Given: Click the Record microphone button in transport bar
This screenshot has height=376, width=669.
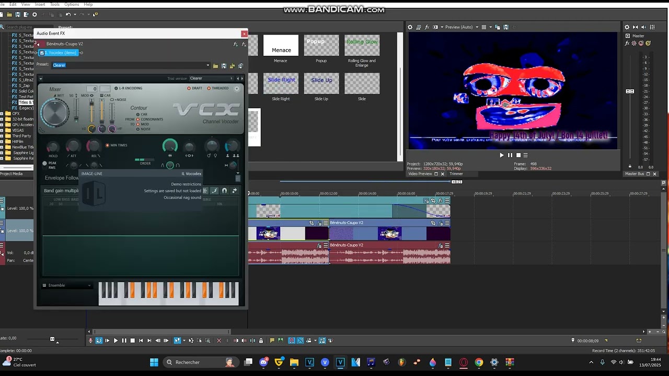Looking at the screenshot, I should pyautogui.click(x=90, y=340).
